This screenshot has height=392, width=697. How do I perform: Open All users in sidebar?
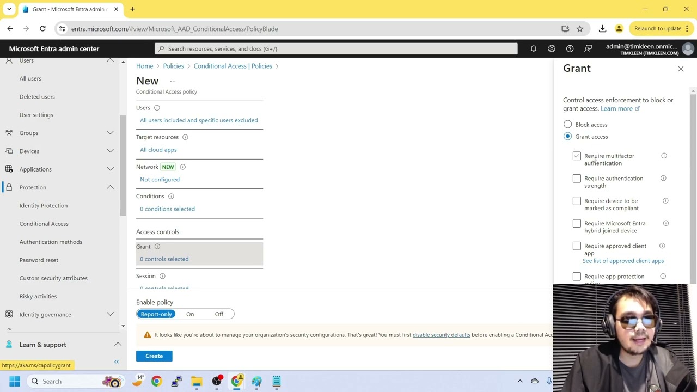(30, 78)
